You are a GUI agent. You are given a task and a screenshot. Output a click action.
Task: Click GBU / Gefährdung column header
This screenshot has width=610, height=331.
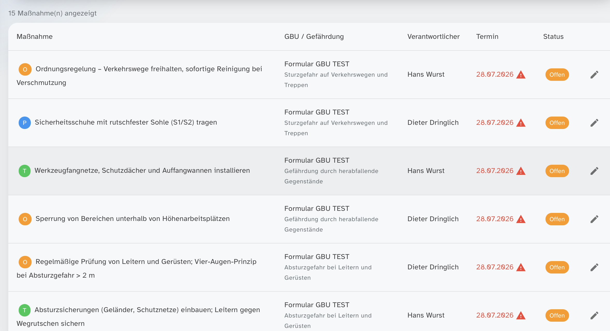click(314, 37)
